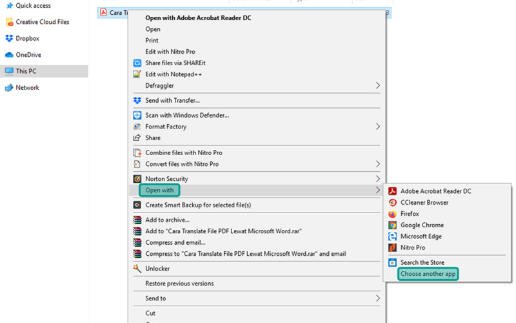Open Quick access in the navigation pane

click(34, 6)
